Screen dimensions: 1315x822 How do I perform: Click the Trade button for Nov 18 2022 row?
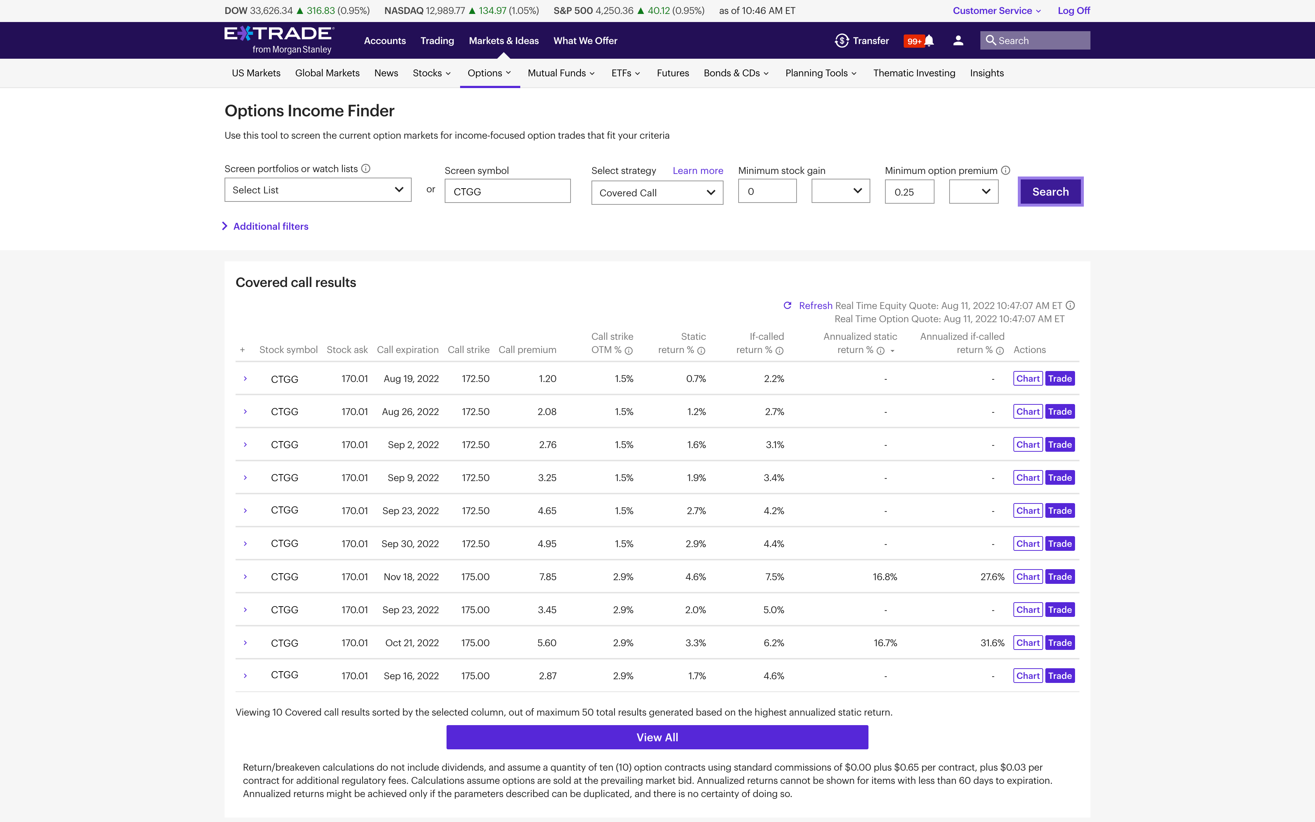(x=1059, y=576)
